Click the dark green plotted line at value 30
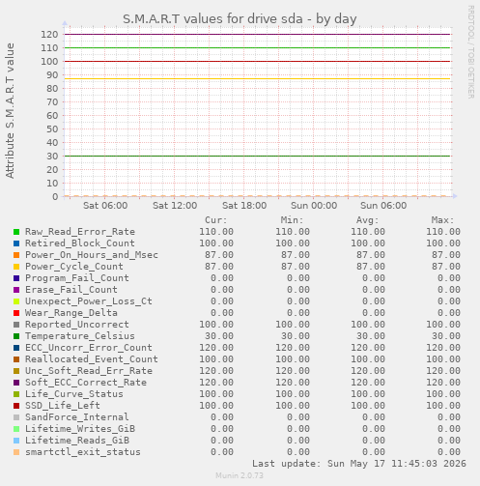Screen dimensions: 480x486 tap(258, 156)
